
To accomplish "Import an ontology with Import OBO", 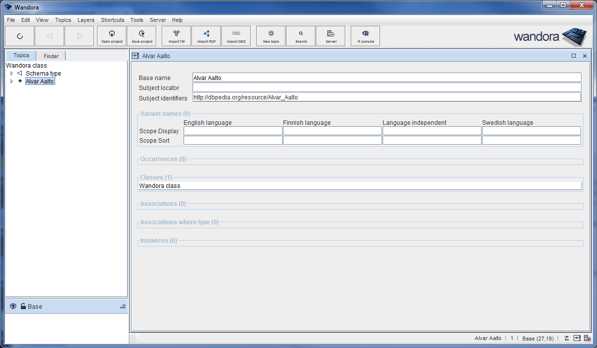I will pyautogui.click(x=236, y=35).
